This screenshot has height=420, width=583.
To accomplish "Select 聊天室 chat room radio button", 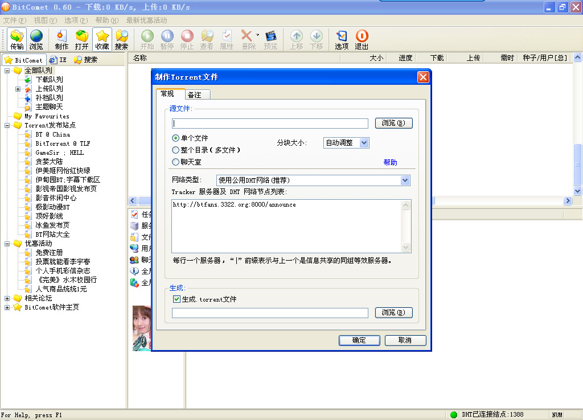I will [x=175, y=162].
